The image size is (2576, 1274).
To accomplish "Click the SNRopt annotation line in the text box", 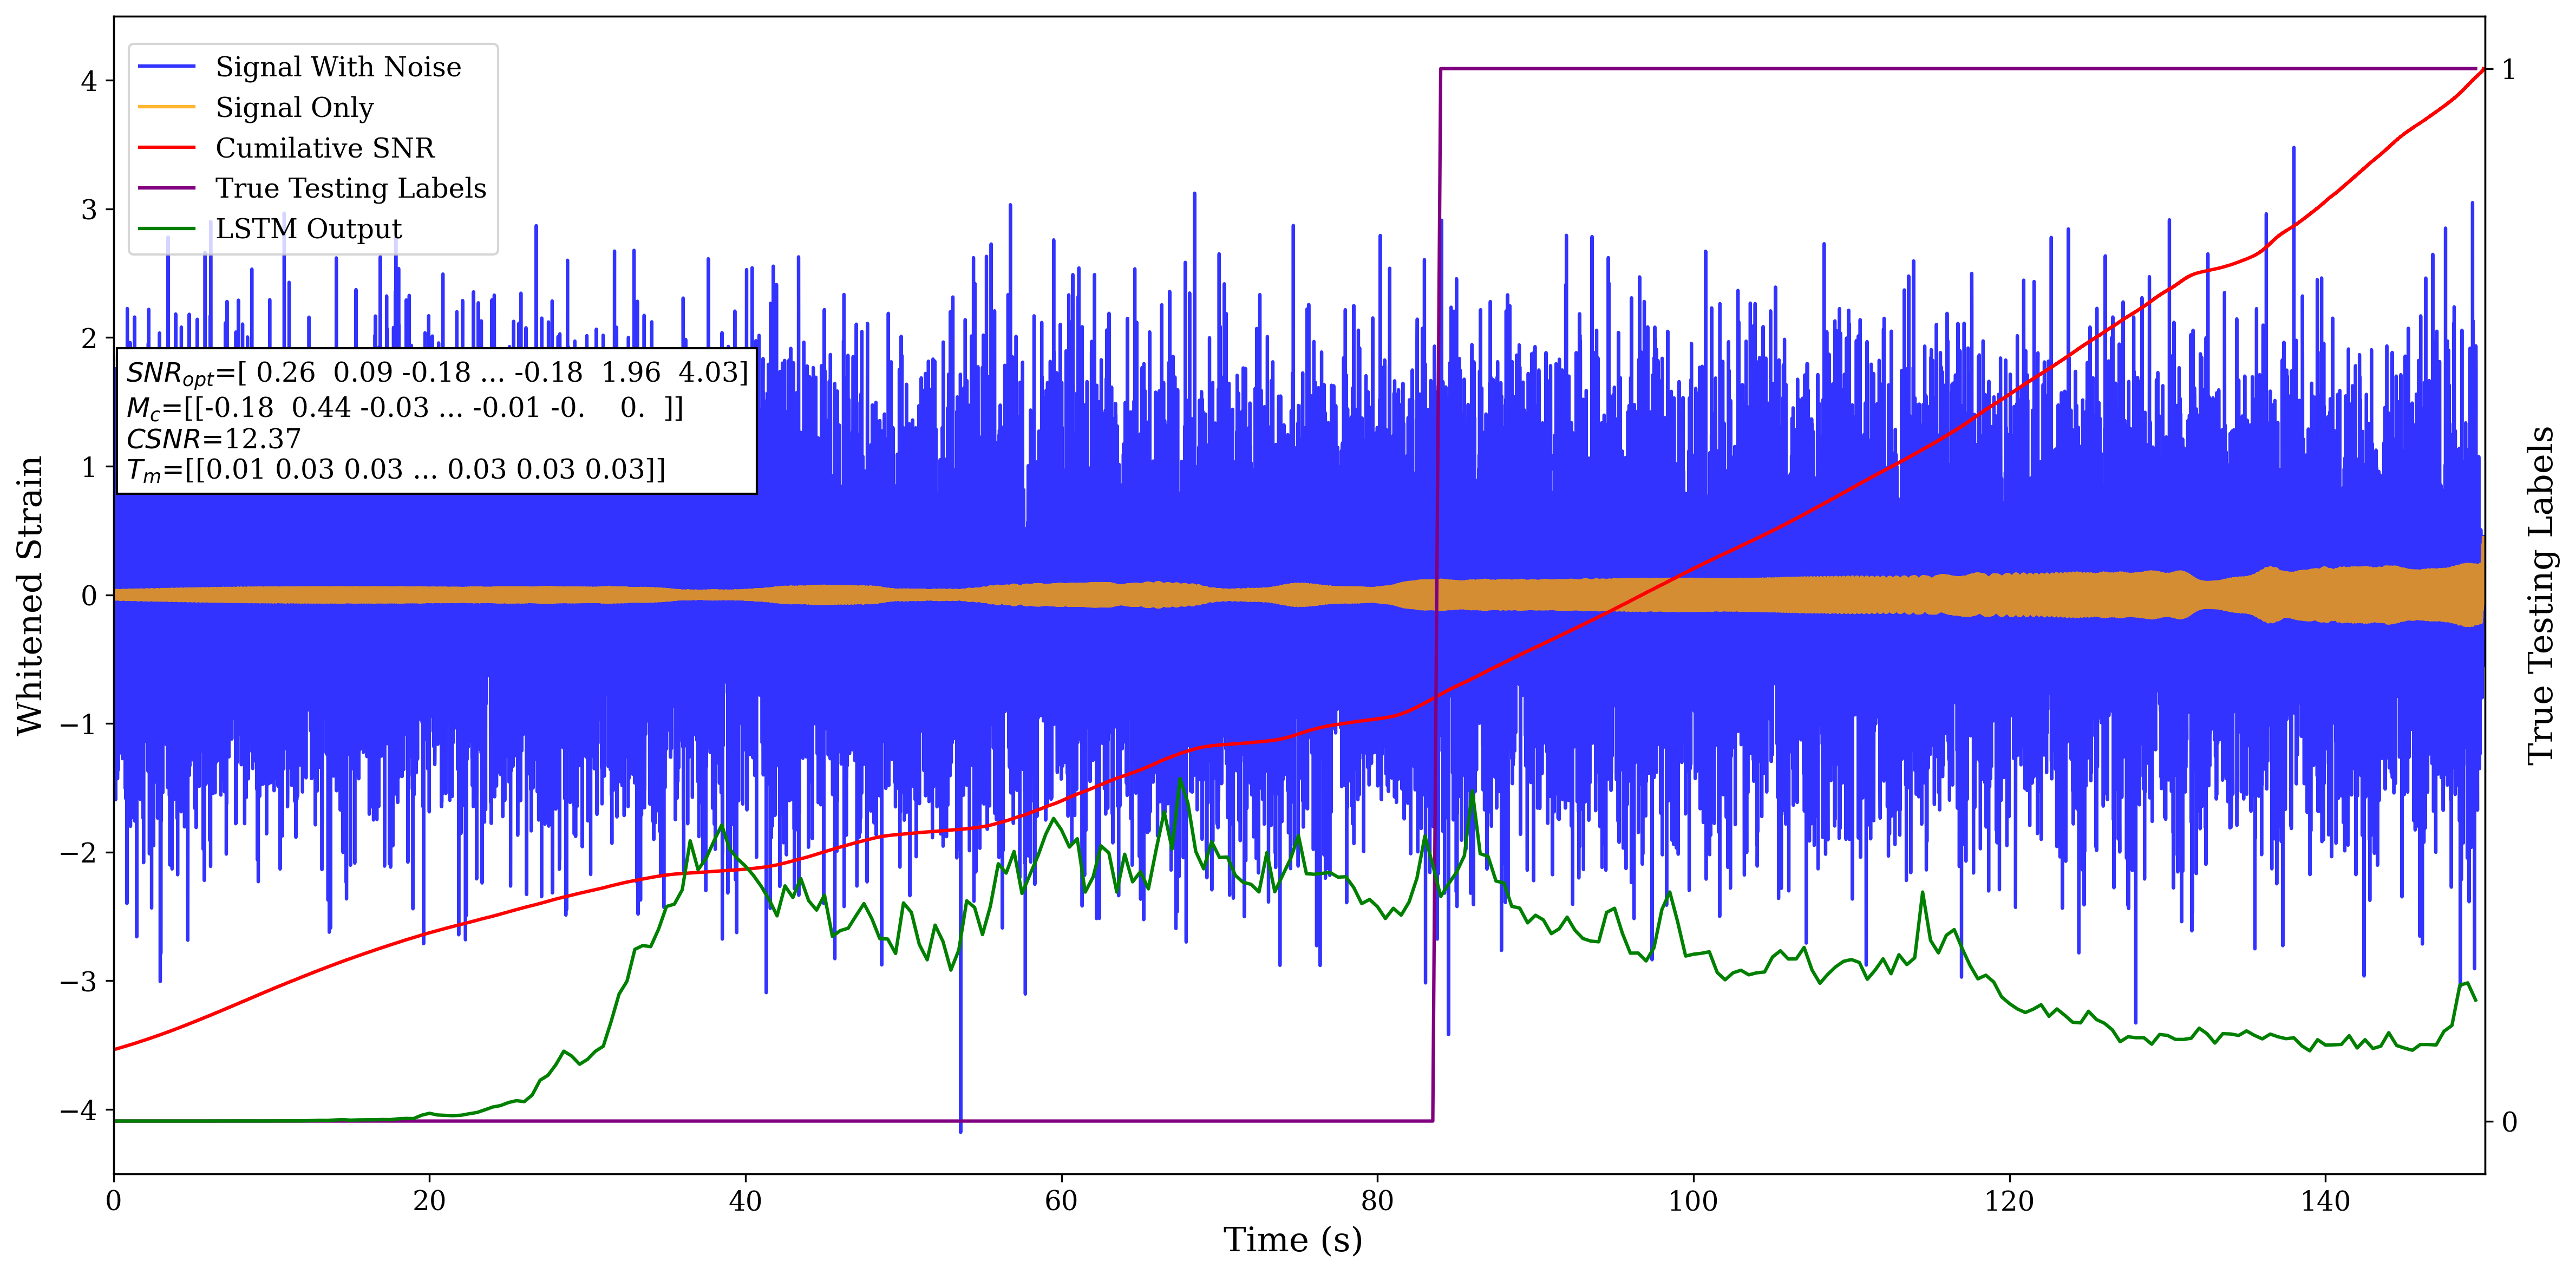I will pyautogui.click(x=436, y=373).
